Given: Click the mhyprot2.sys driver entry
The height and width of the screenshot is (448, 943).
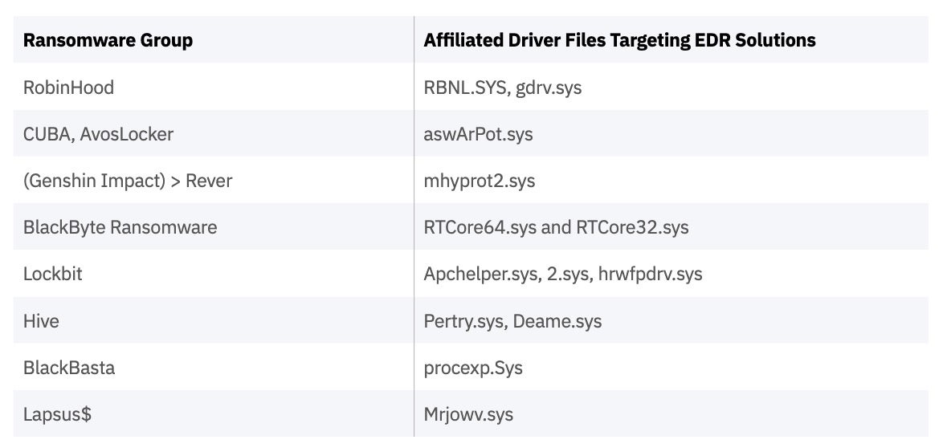Looking at the screenshot, I should coord(479,181).
